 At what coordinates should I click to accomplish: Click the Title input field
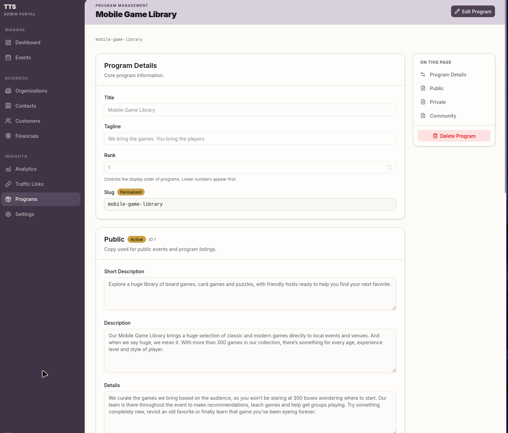click(x=250, y=110)
